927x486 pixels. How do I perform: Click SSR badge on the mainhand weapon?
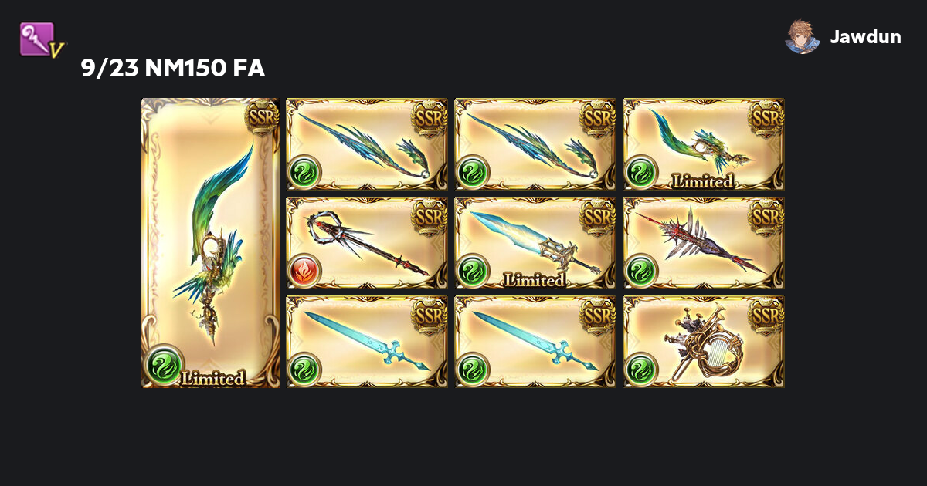point(262,117)
